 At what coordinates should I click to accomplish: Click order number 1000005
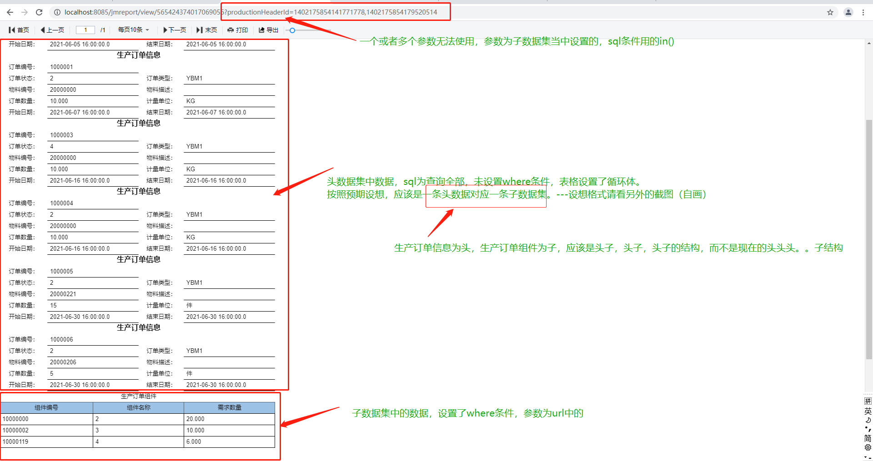pyautogui.click(x=61, y=271)
